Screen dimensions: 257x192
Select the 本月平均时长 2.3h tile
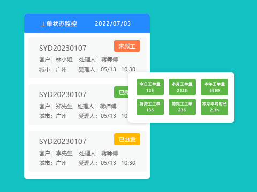[214, 107]
